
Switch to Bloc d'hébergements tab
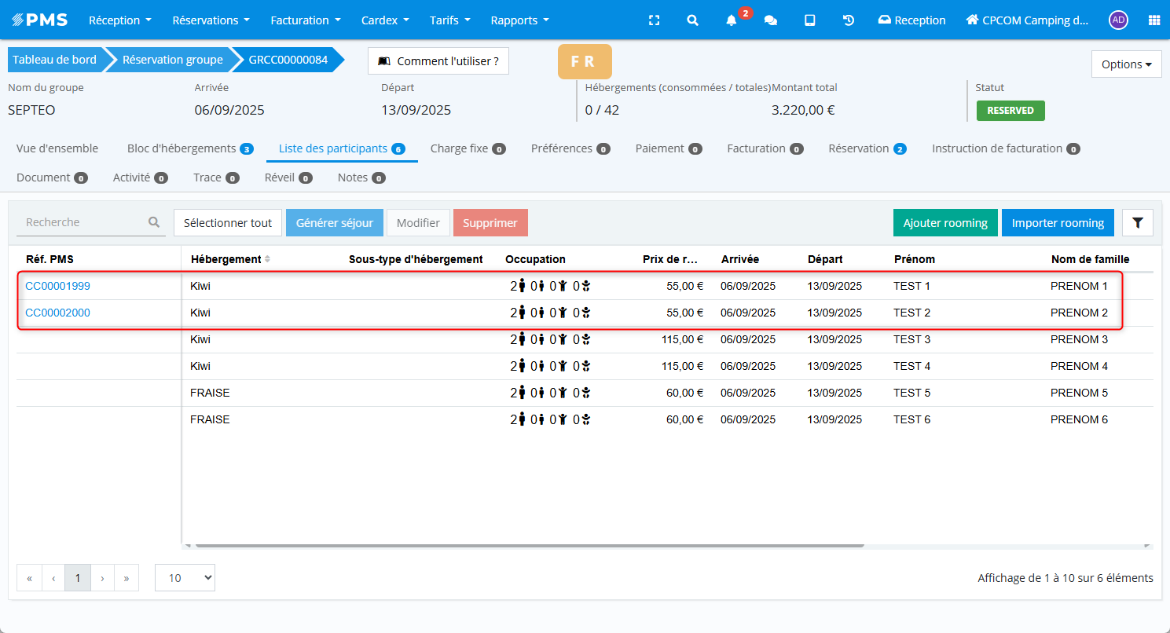189,148
